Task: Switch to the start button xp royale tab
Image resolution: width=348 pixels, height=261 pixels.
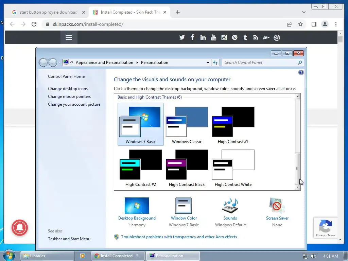Action: (x=48, y=12)
